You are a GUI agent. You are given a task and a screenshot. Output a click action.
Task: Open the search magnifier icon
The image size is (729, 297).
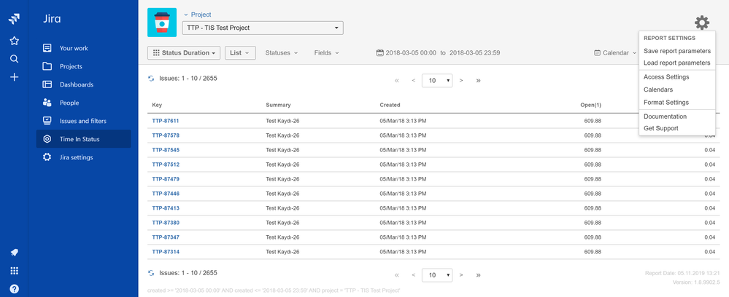(14, 59)
